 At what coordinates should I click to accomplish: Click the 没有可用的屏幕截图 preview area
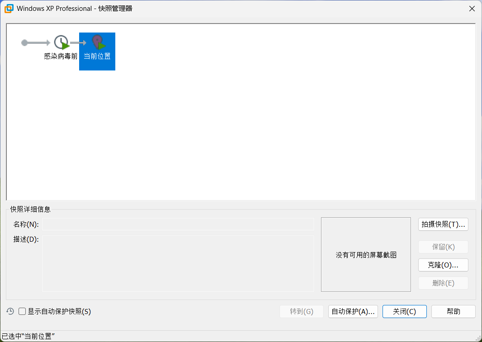point(366,255)
